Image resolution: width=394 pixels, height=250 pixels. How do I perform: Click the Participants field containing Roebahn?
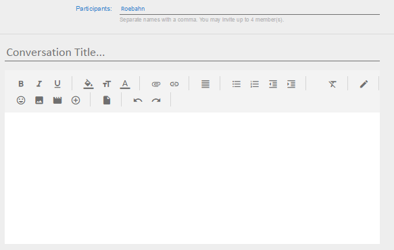pyautogui.click(x=249, y=9)
